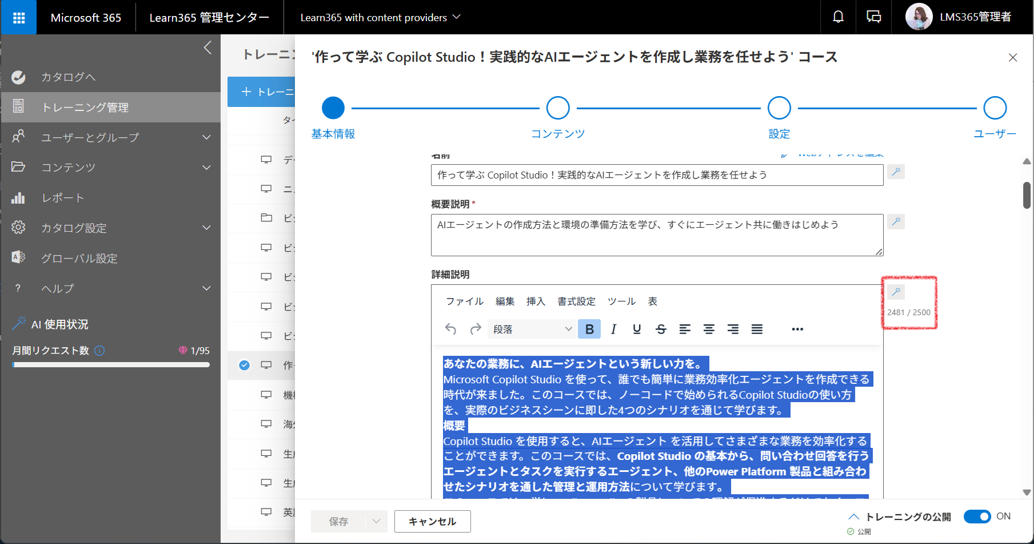Open the 書式設定 editor menu
The width and height of the screenshot is (1034, 544).
pyautogui.click(x=576, y=301)
